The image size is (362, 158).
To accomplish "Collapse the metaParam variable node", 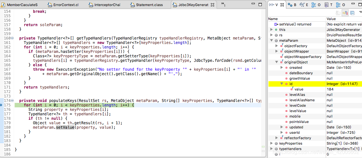I will pyautogui.click(x=272, y=40).
